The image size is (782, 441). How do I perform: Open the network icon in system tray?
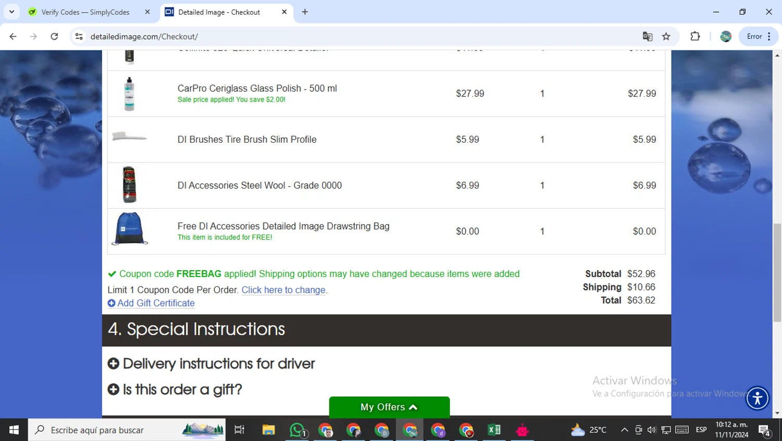pos(666,430)
